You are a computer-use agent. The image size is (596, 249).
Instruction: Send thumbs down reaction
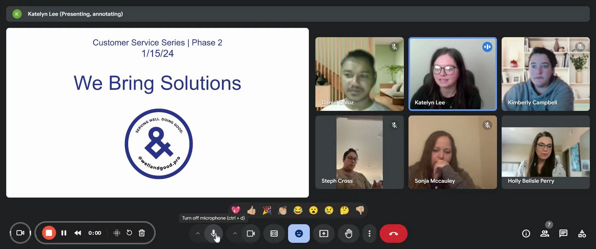point(360,210)
